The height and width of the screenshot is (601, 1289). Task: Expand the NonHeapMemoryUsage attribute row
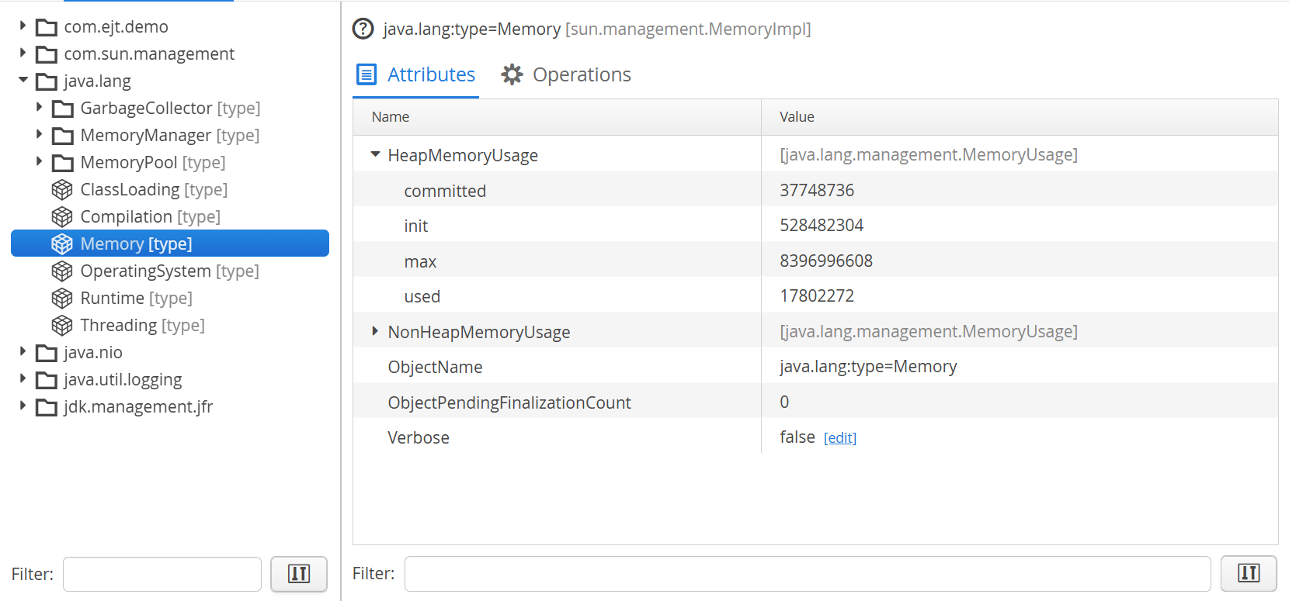375,331
